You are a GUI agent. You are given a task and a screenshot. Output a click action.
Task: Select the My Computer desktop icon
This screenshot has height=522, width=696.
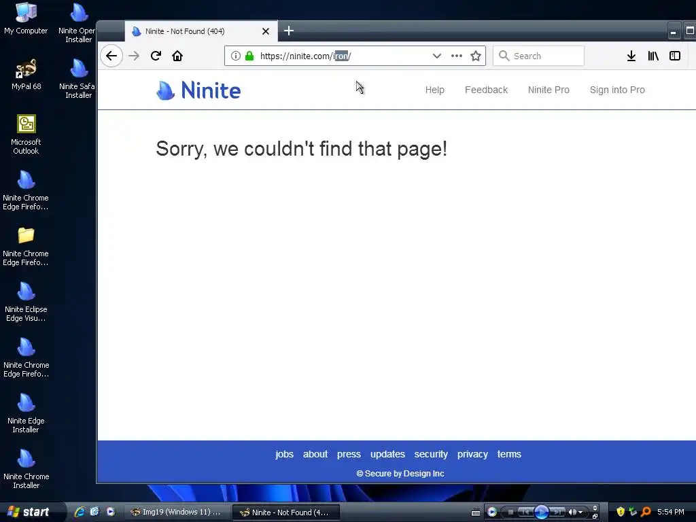click(26, 18)
